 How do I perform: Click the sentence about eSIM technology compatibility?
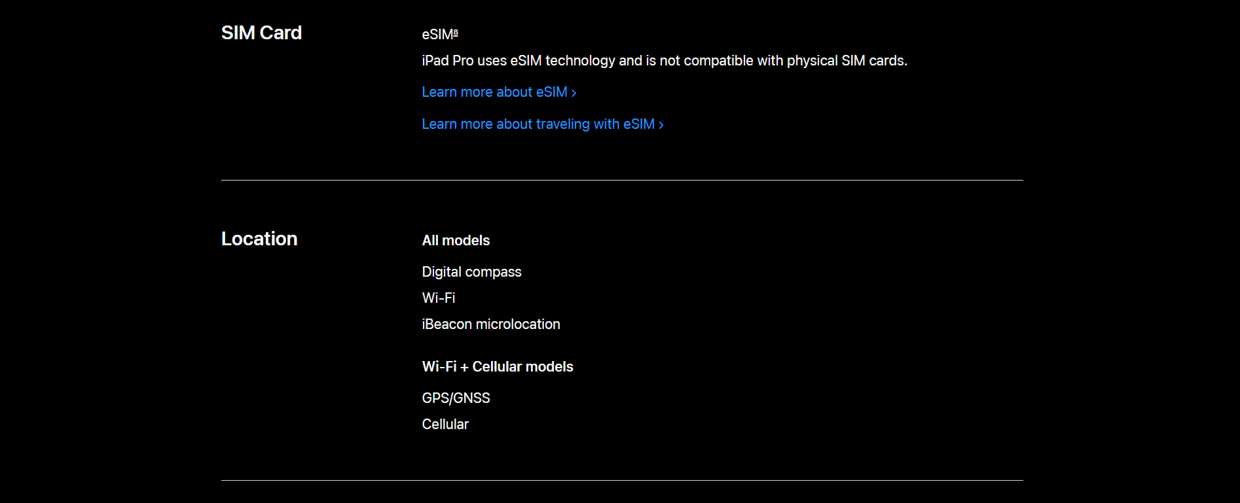pyautogui.click(x=665, y=61)
